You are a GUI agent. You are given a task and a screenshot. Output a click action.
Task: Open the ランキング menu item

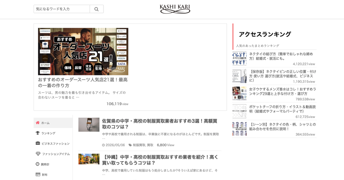(48, 133)
